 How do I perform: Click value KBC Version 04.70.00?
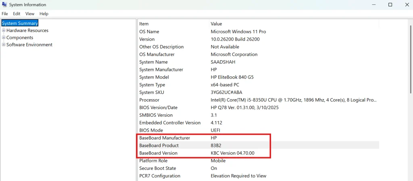tap(233, 153)
